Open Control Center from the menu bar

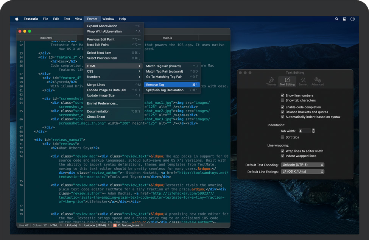tap(345, 19)
